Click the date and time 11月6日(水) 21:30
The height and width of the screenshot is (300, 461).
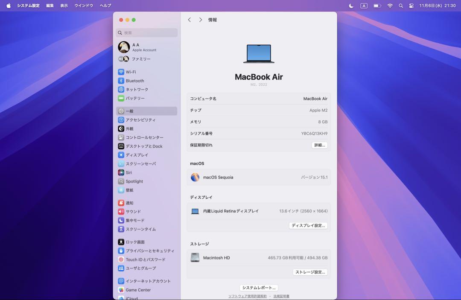tap(438, 6)
